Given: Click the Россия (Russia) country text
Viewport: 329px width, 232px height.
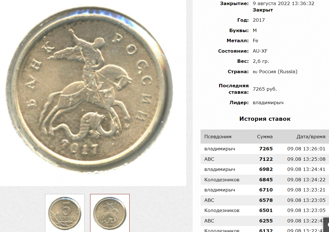Looking at the screenshot, I should click(x=278, y=72).
